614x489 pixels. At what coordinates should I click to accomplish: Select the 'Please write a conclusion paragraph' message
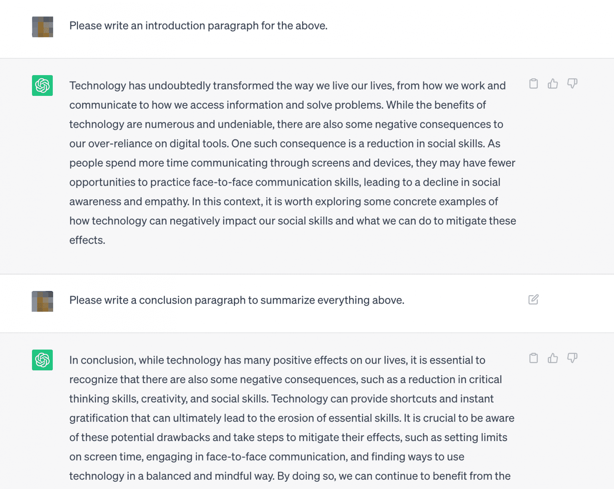[x=237, y=300]
